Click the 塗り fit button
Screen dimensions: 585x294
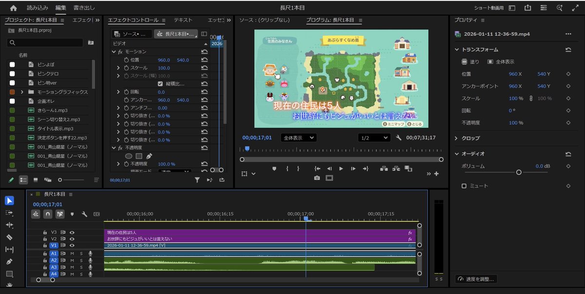(470, 62)
